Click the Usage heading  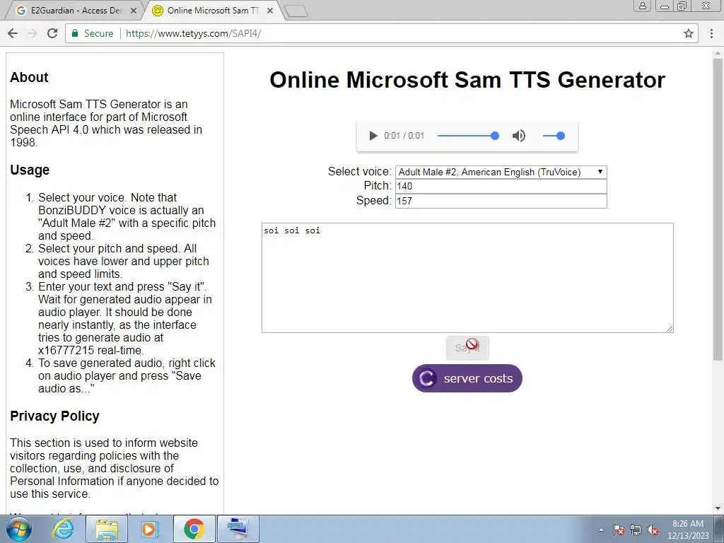[x=30, y=170]
